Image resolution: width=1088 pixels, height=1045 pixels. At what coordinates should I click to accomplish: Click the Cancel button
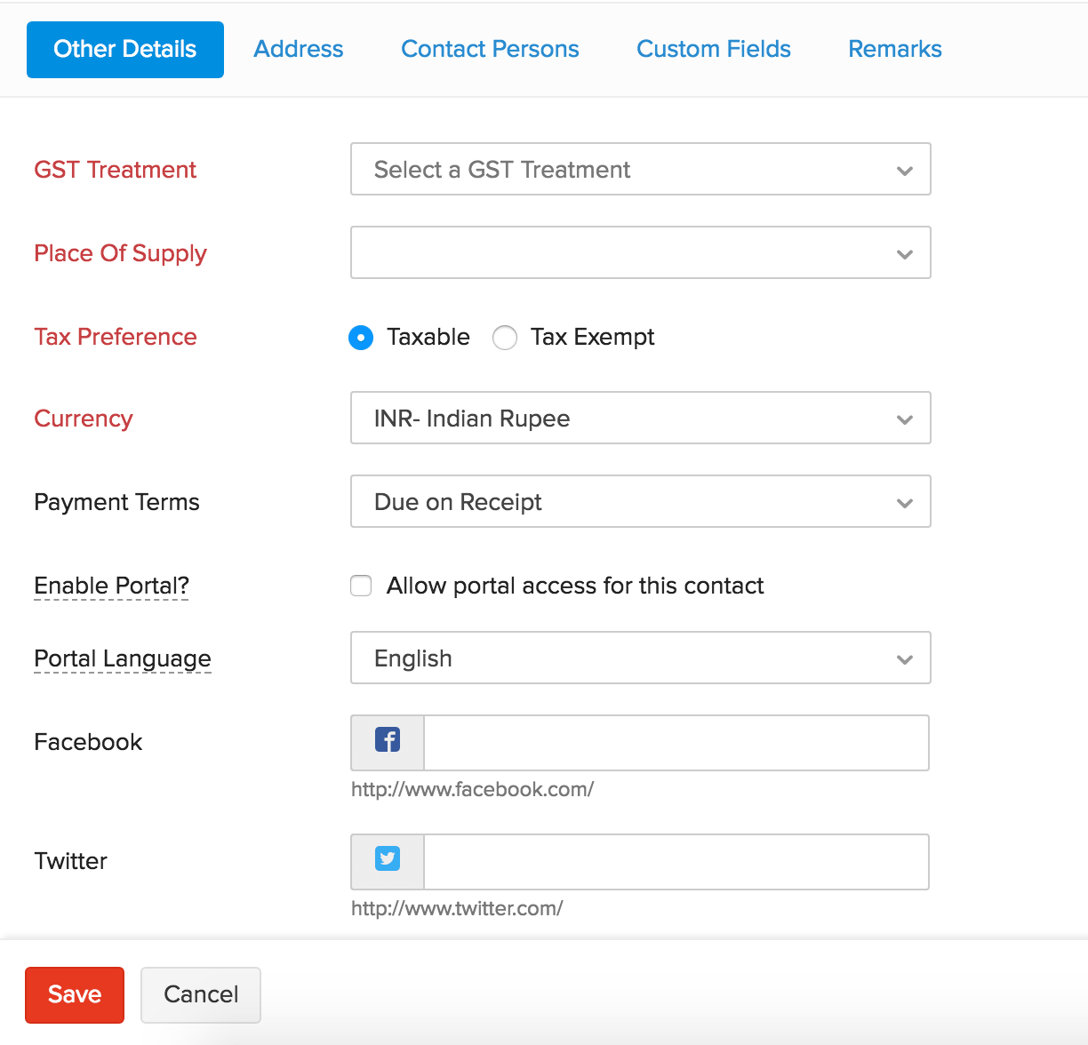click(201, 994)
